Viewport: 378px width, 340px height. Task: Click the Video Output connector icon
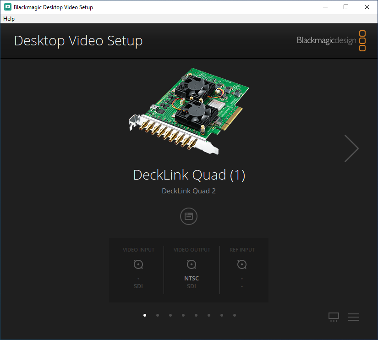coord(192,264)
